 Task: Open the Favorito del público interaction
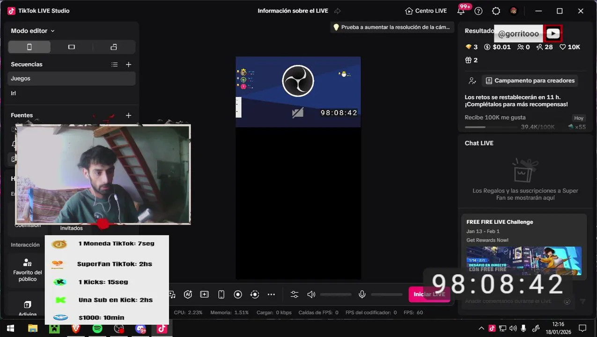27,269
